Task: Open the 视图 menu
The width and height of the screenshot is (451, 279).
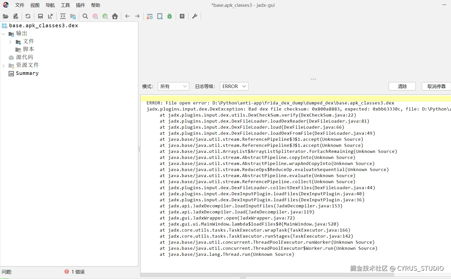Action: coord(35,5)
